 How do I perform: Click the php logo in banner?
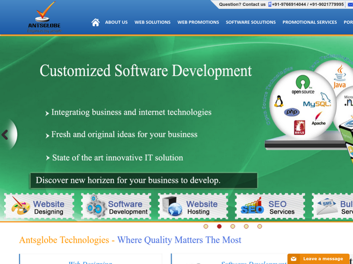(x=292, y=112)
